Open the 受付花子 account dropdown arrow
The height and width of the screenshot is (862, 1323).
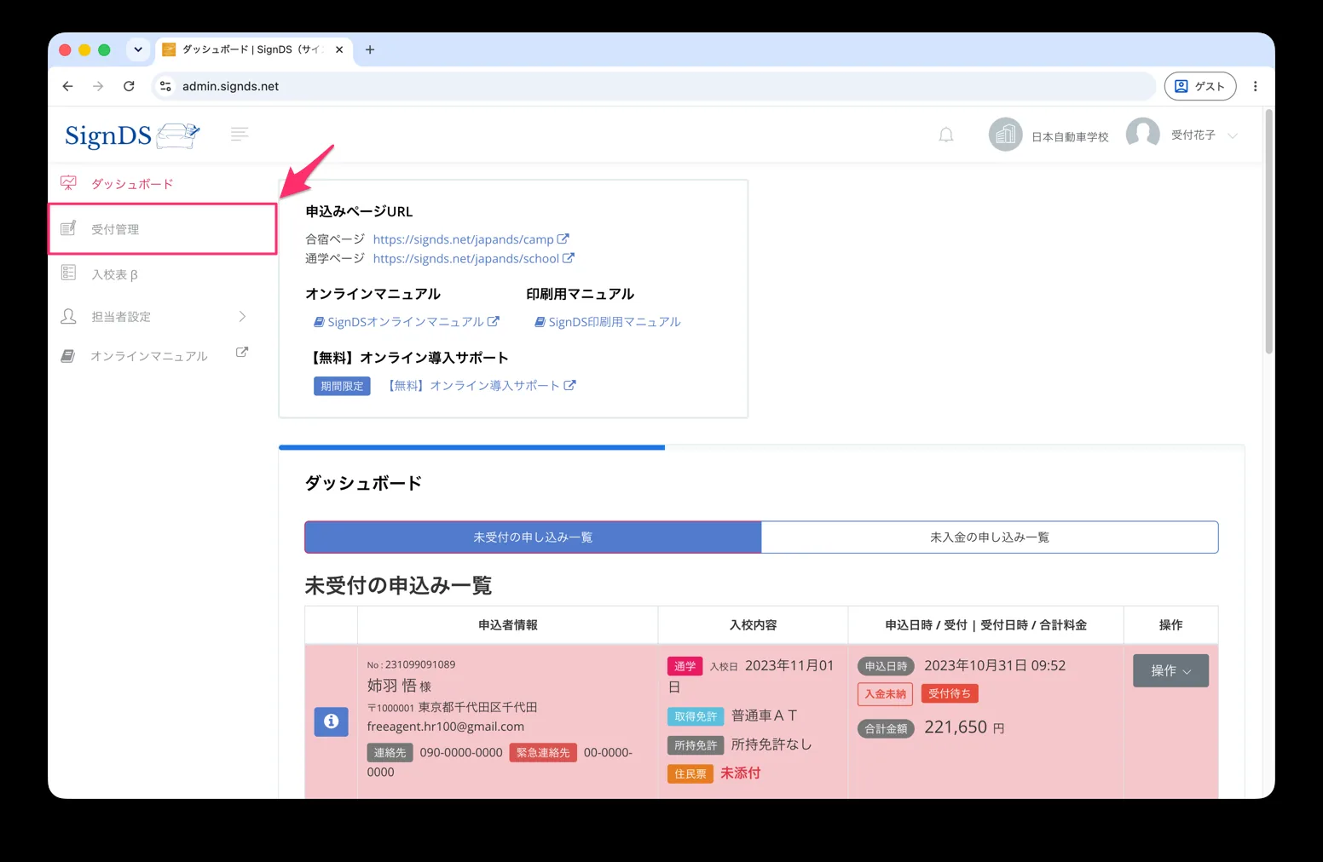pos(1233,136)
